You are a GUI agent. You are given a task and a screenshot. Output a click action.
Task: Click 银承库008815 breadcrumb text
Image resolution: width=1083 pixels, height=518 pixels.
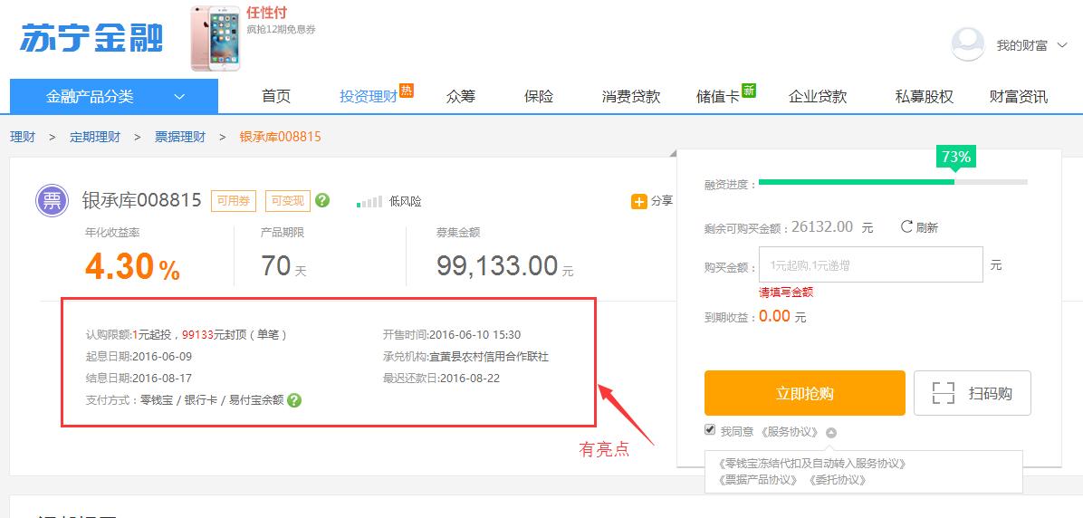click(x=280, y=137)
